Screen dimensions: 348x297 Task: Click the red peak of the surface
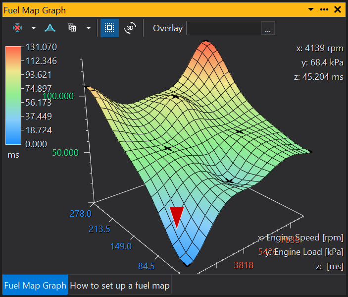[x=206, y=45]
